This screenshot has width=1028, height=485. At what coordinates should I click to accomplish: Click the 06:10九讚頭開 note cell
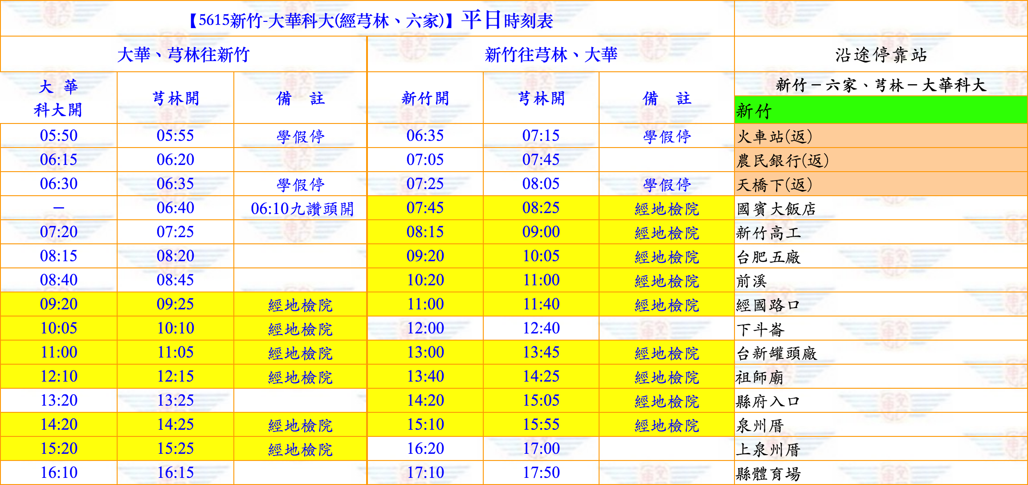(x=302, y=208)
